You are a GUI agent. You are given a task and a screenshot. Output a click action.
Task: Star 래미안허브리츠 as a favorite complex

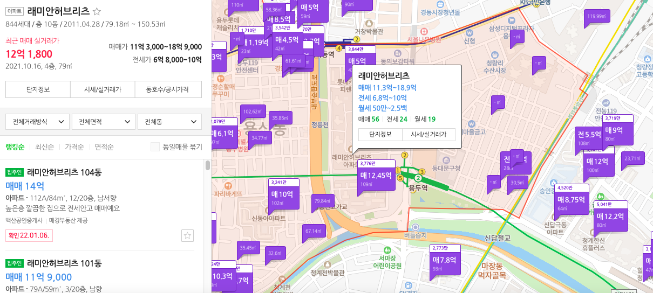click(x=97, y=11)
